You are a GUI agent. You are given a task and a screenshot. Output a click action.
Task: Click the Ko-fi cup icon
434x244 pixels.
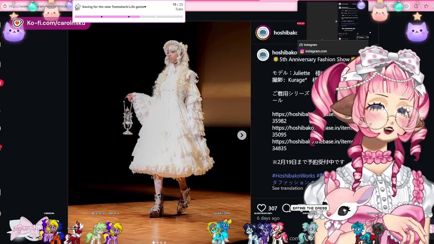pyautogui.click(x=18, y=23)
